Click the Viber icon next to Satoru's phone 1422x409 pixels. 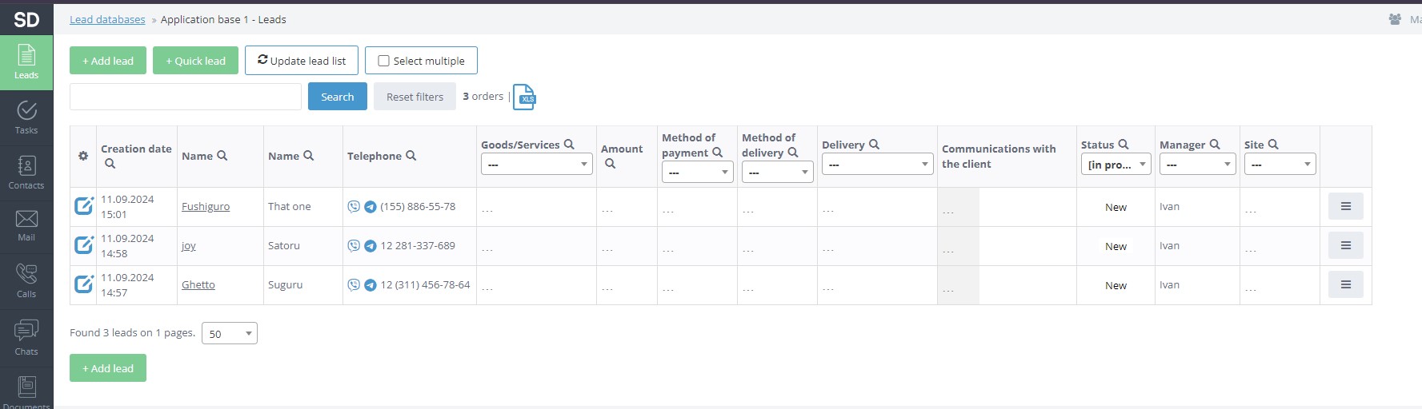(354, 246)
